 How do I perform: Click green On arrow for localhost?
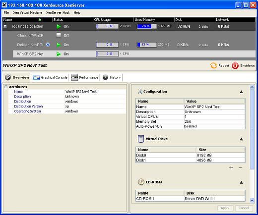click(59, 26)
